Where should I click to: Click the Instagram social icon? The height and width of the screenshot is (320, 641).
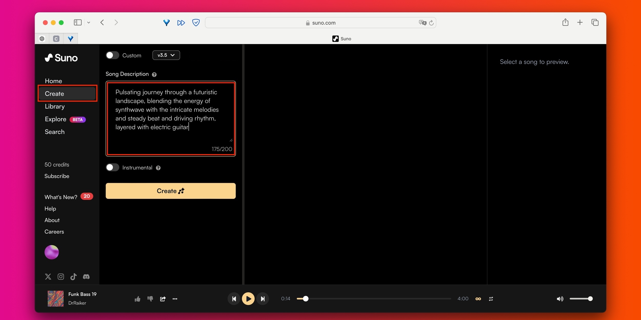click(61, 276)
